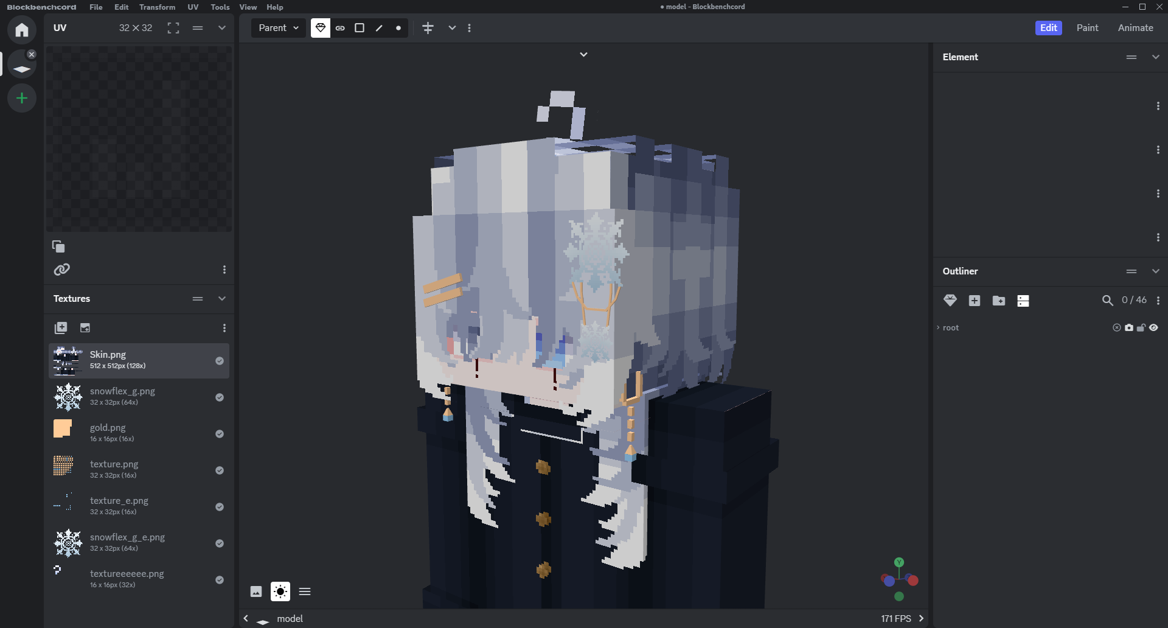Open the Parent transform space dropdown
Viewport: 1168px width, 628px height.
279,28
